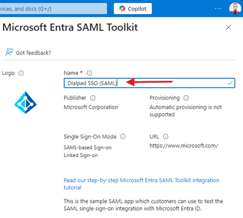Image resolution: width=243 pixels, height=218 pixels.
Task: Show info tooltip for Single Sign-On Mode
Action: (123, 137)
